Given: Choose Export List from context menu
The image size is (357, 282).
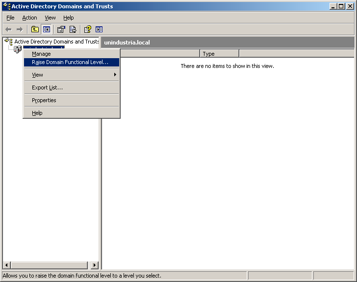Looking at the screenshot, I should point(72,87).
